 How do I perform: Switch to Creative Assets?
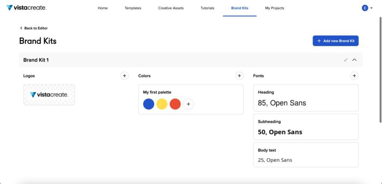(x=171, y=8)
